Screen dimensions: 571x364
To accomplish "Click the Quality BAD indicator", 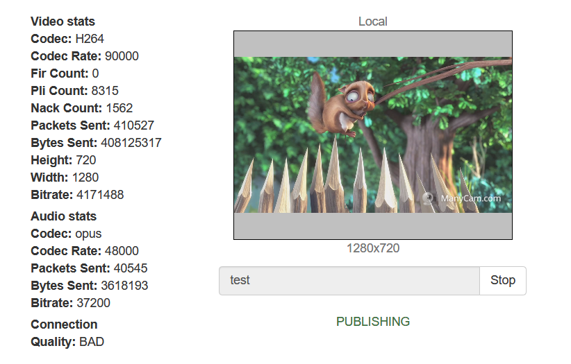I will [x=92, y=342].
